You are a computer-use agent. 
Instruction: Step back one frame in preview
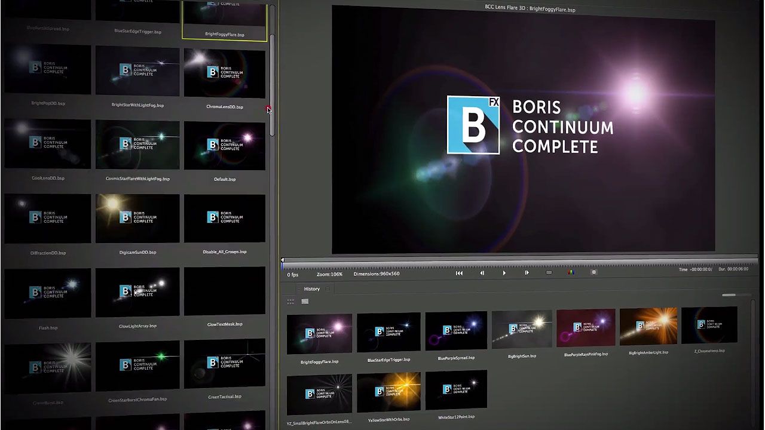tap(482, 273)
